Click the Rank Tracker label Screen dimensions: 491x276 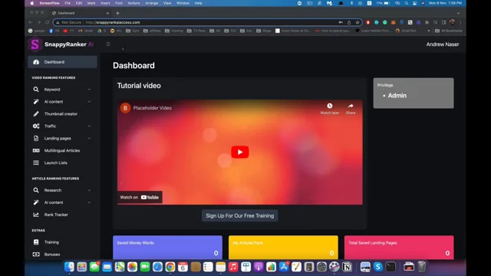56,215
